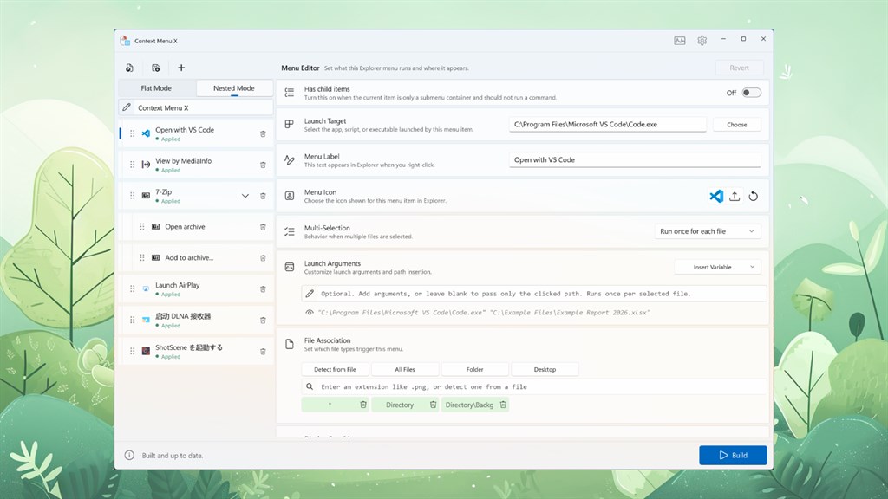Click drag handle of Open archive row

tap(141, 227)
